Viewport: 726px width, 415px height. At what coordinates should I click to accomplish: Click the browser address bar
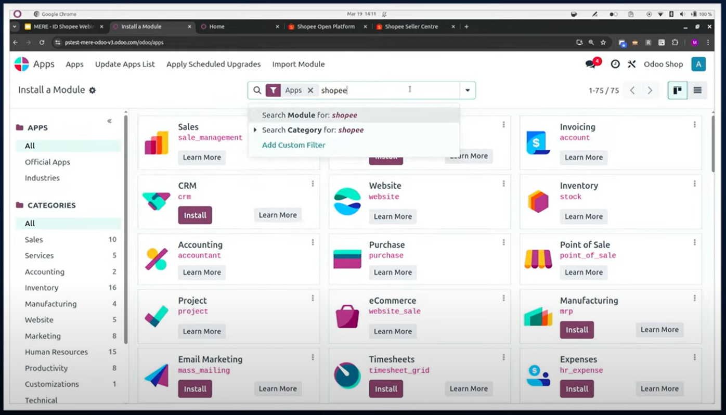click(x=312, y=43)
